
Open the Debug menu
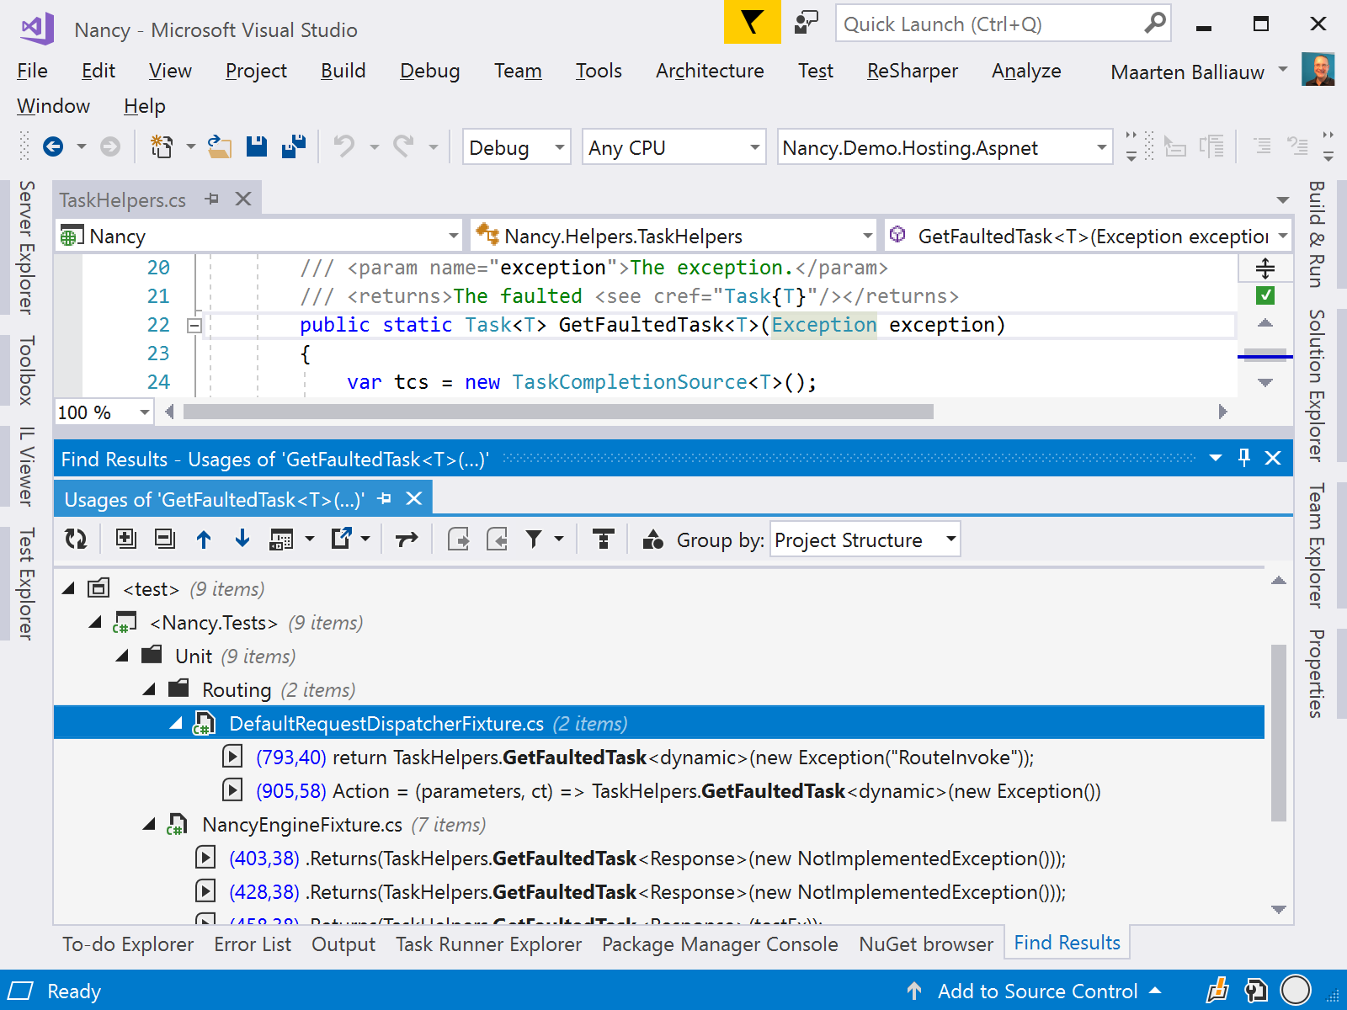(429, 71)
